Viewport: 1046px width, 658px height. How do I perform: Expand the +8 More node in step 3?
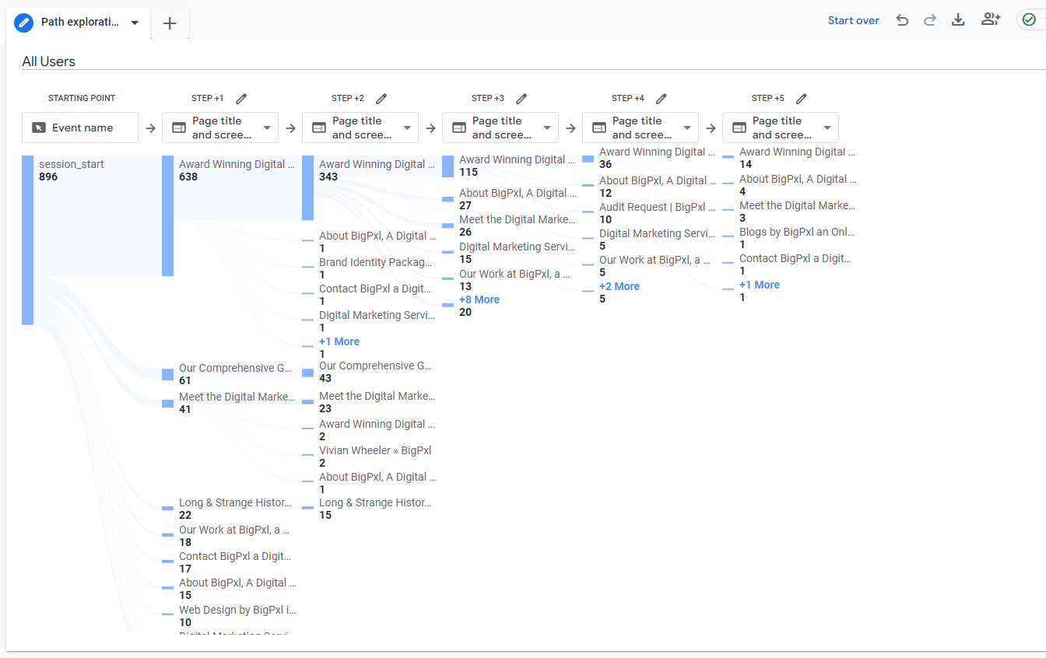tap(479, 299)
